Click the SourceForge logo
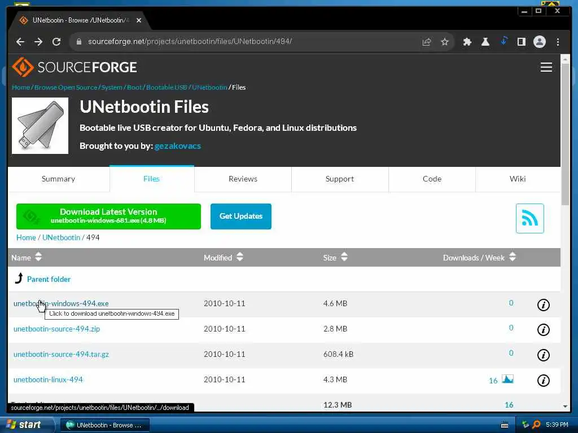The image size is (578, 433). (75, 67)
